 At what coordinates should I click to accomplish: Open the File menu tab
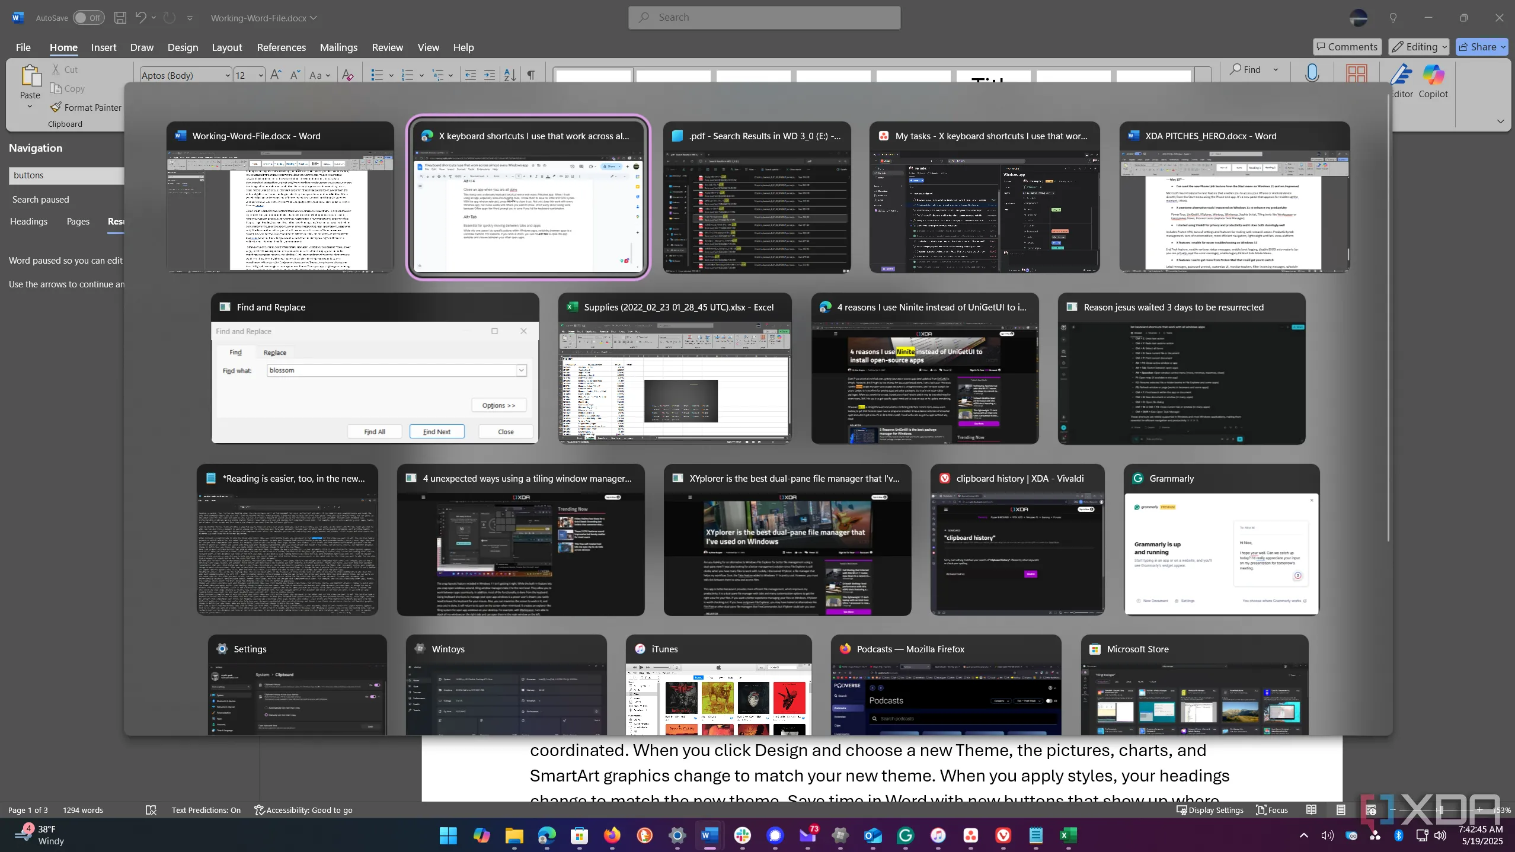(23, 47)
